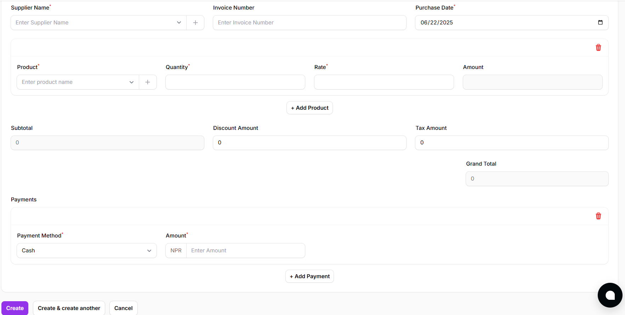
Task: Delete the payment row with trash icon
Action: pos(598,216)
